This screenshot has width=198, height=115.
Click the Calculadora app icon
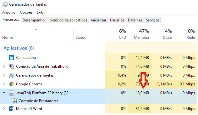click(x=12, y=58)
